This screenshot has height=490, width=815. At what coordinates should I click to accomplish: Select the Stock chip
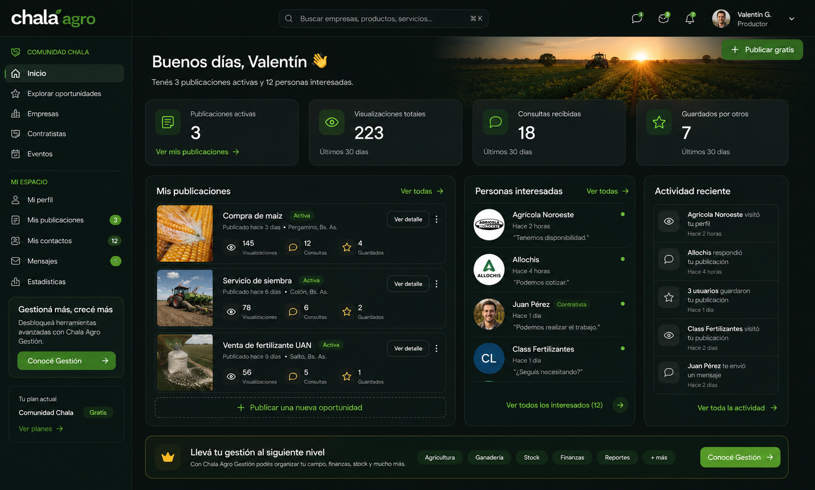tap(532, 457)
